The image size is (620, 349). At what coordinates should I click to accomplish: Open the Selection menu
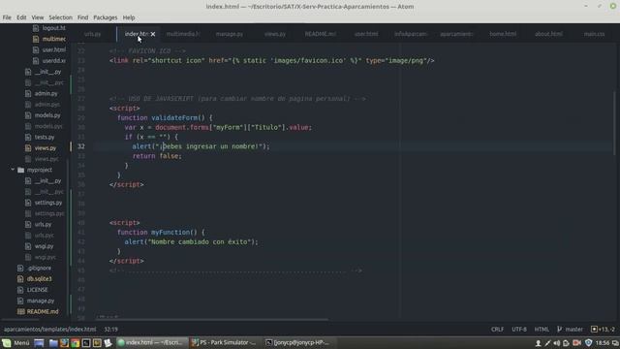[60, 17]
